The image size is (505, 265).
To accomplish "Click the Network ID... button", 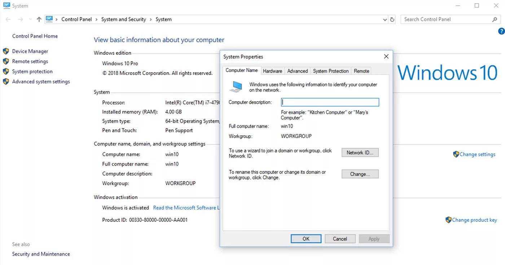I will click(x=360, y=153).
